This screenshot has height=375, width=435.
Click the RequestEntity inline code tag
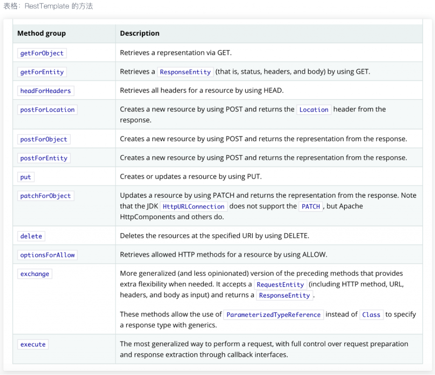click(280, 285)
